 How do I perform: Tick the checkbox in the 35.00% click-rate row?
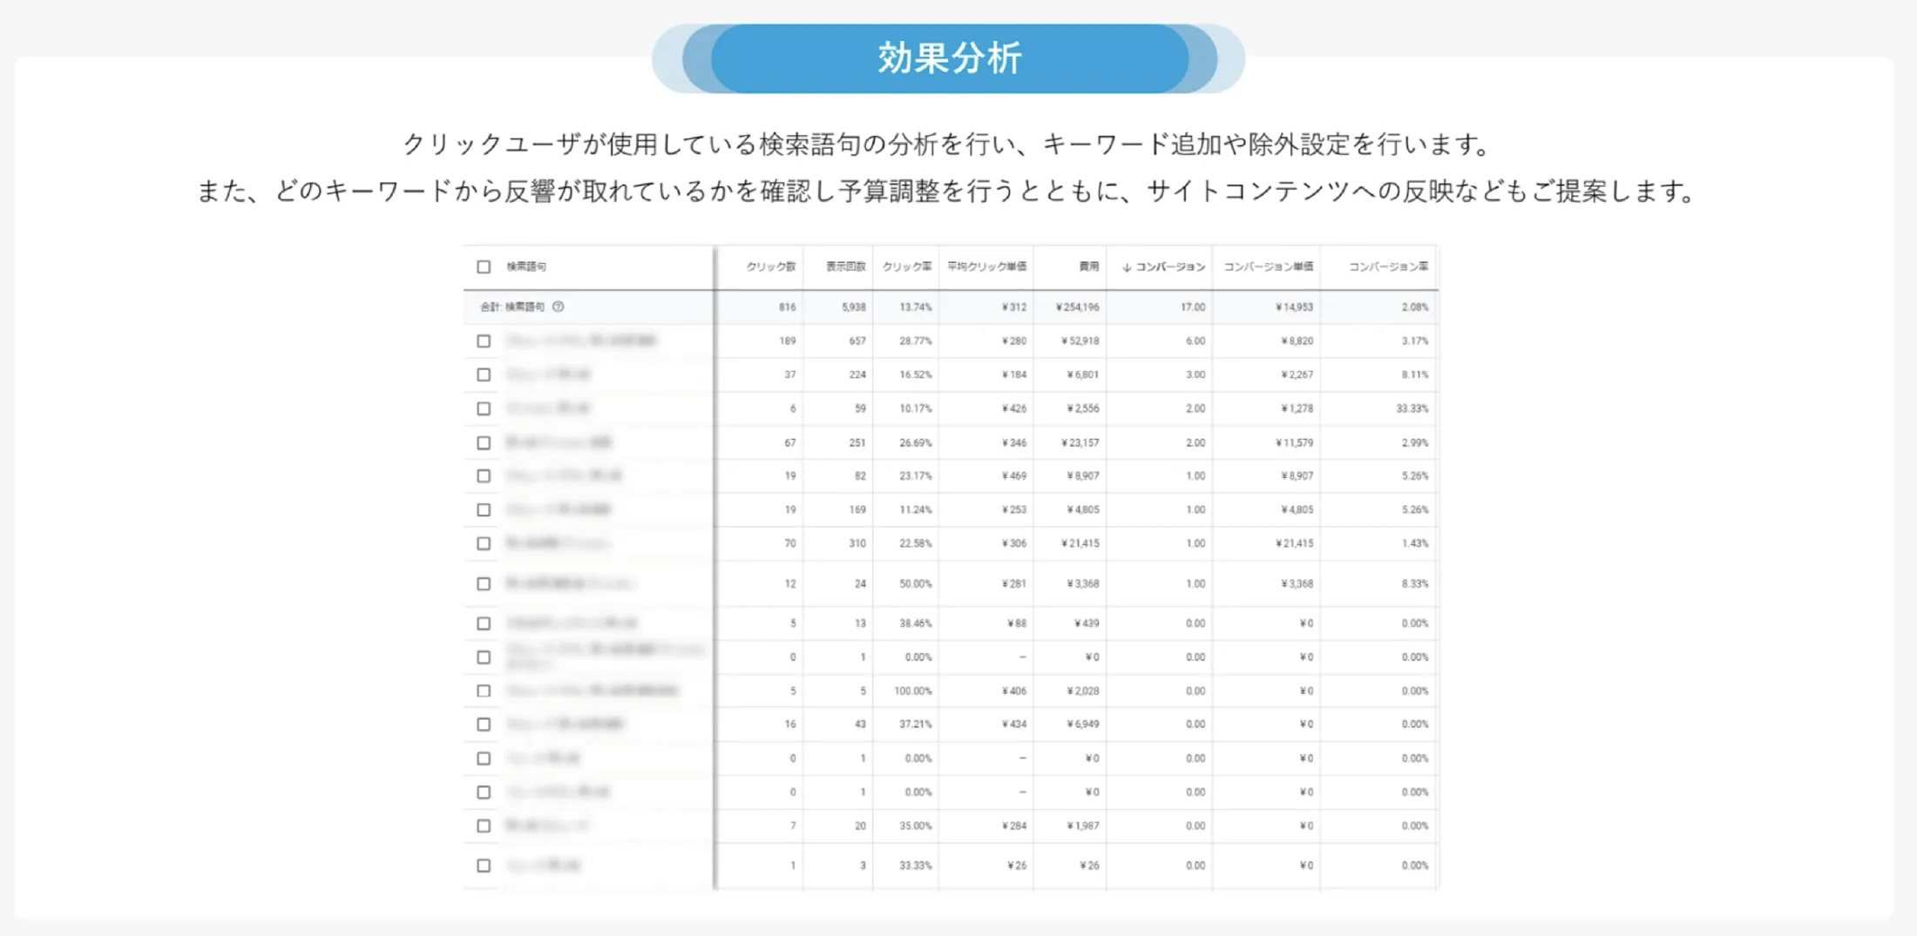(484, 825)
